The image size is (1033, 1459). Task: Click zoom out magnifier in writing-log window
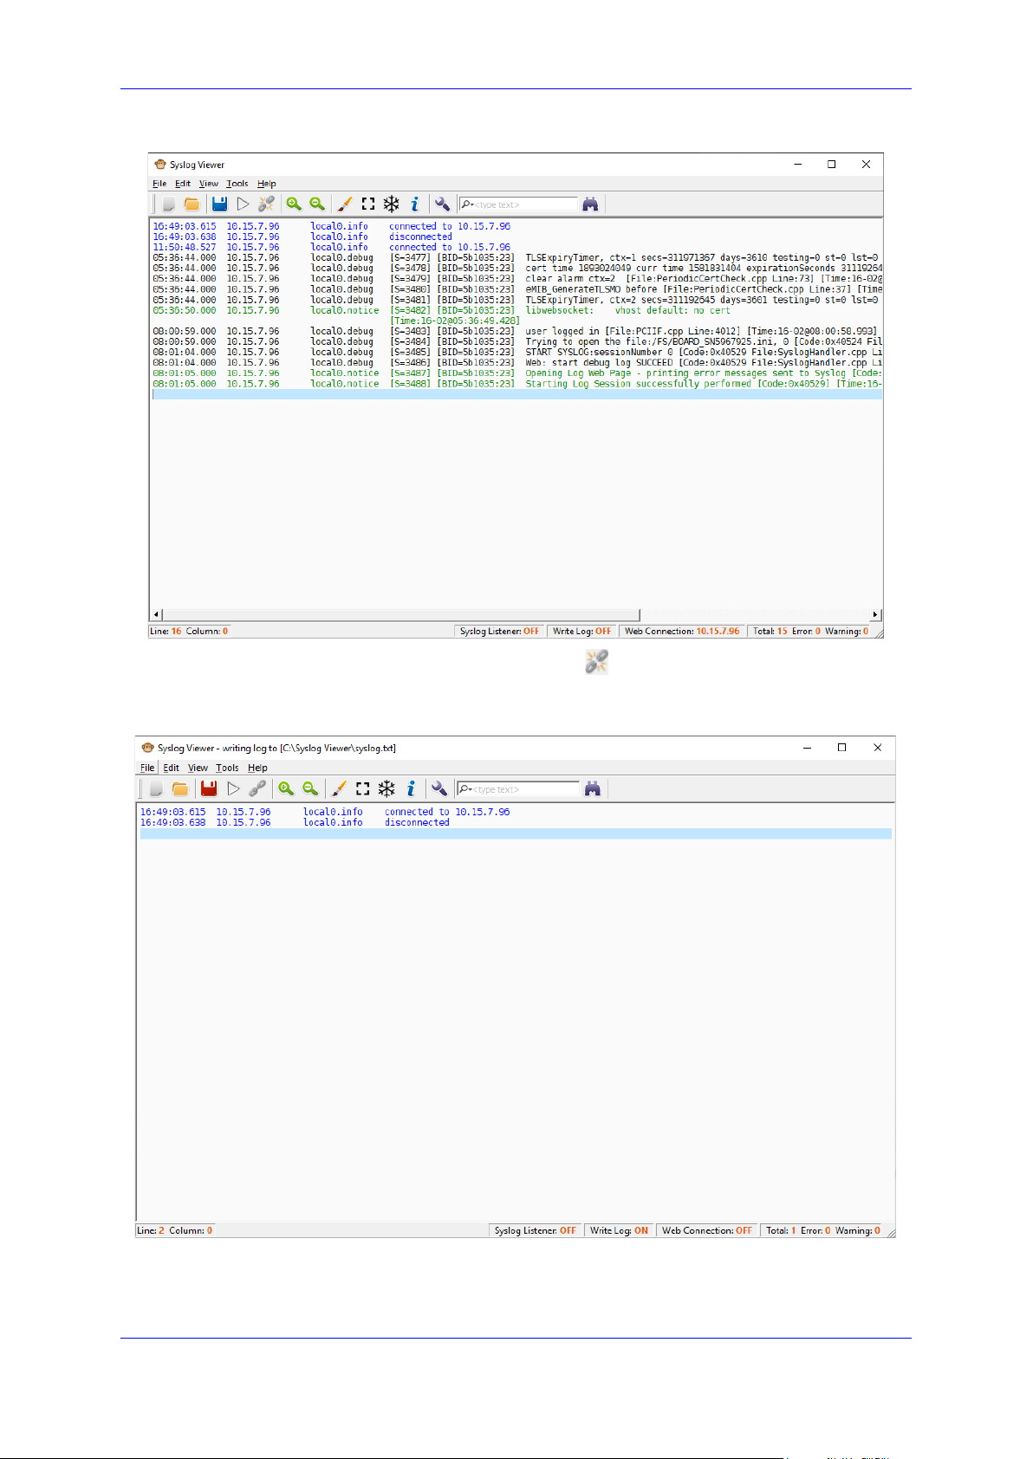point(310,788)
